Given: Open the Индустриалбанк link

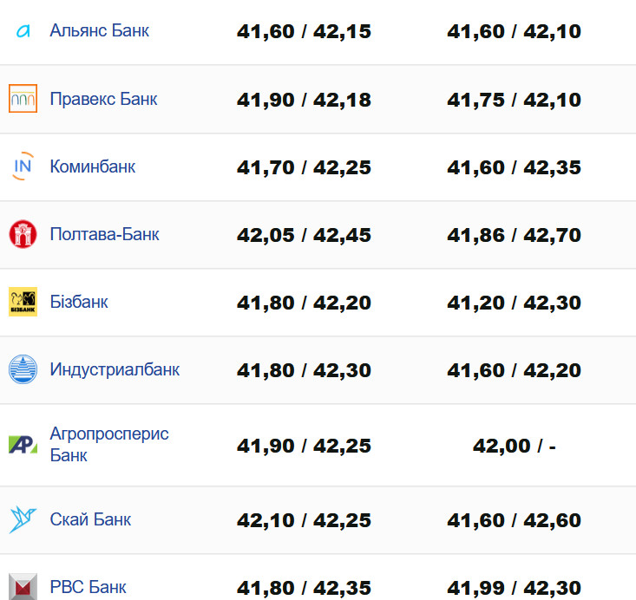Looking at the screenshot, I should coord(115,369).
